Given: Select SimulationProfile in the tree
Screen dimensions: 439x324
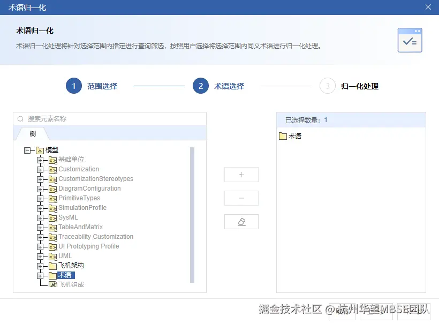Looking at the screenshot, I should pyautogui.click(x=82, y=207).
